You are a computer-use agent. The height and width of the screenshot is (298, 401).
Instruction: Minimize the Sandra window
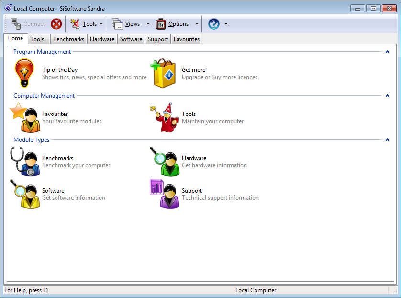click(x=357, y=9)
